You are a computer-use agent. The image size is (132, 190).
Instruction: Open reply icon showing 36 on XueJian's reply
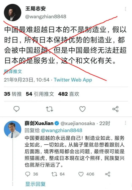(x=32, y=174)
